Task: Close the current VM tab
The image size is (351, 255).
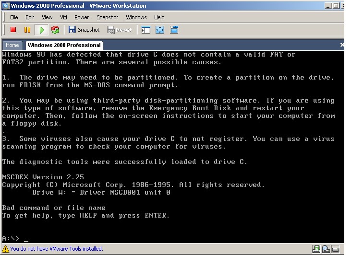Action: 342,45
